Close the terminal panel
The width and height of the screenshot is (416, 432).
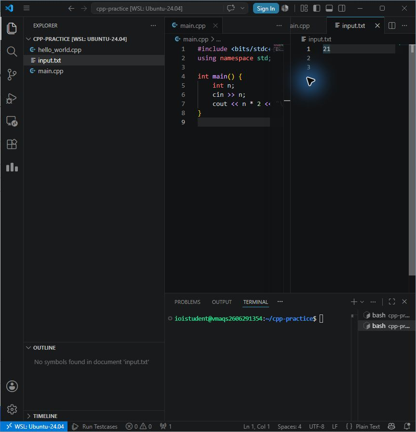(x=404, y=301)
